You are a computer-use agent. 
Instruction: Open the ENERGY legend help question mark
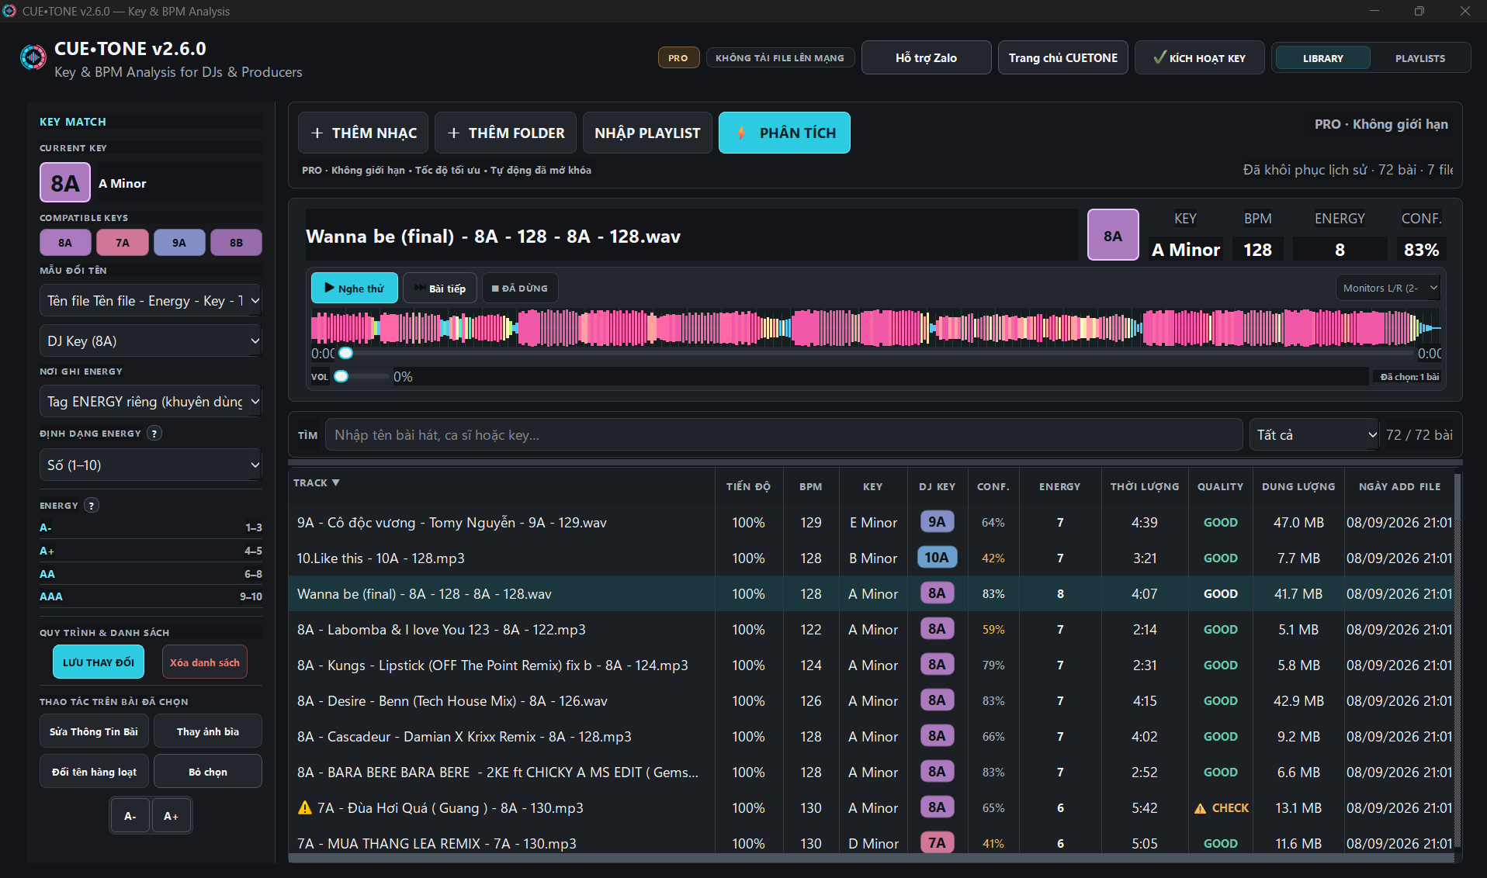[92, 506]
